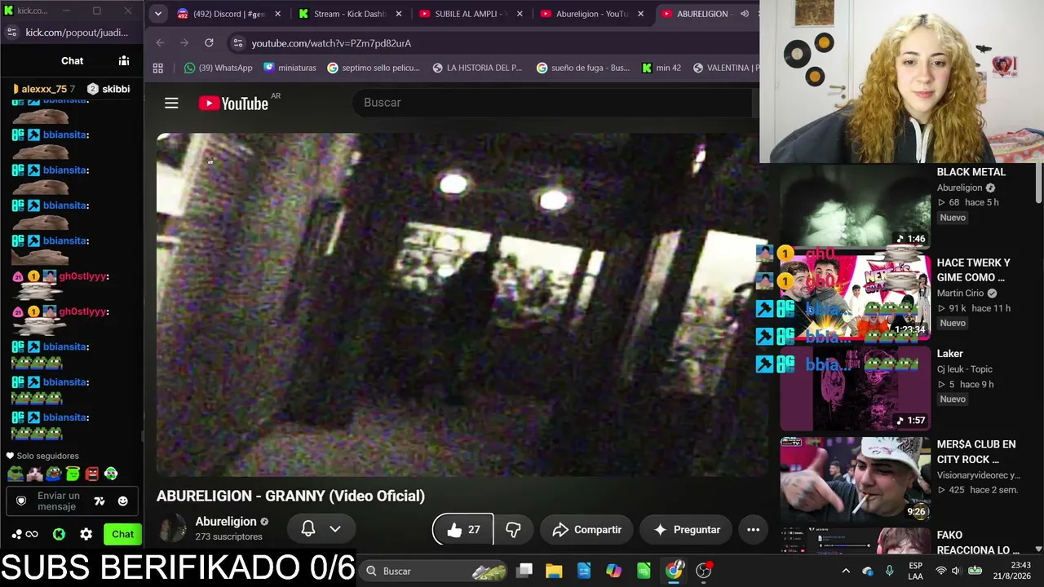Open the Preguntar ask button
Screen dimensions: 1044x587
click(687, 530)
